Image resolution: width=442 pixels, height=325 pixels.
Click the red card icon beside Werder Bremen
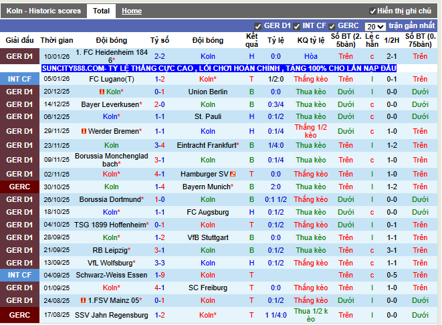[x=84, y=131]
